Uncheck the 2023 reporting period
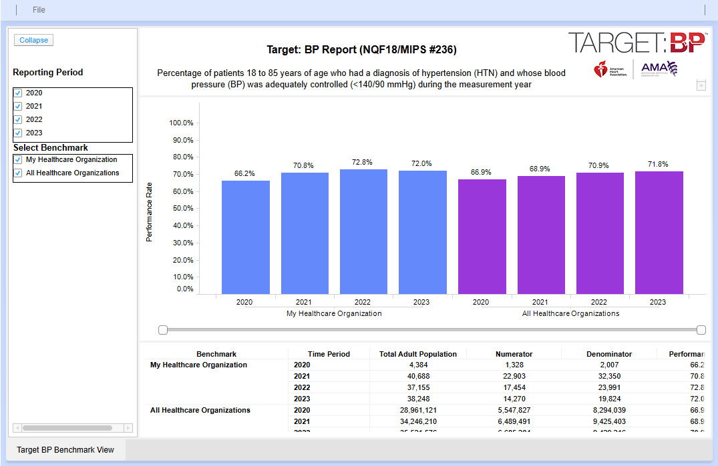The height and width of the screenshot is (466, 718). 17,133
